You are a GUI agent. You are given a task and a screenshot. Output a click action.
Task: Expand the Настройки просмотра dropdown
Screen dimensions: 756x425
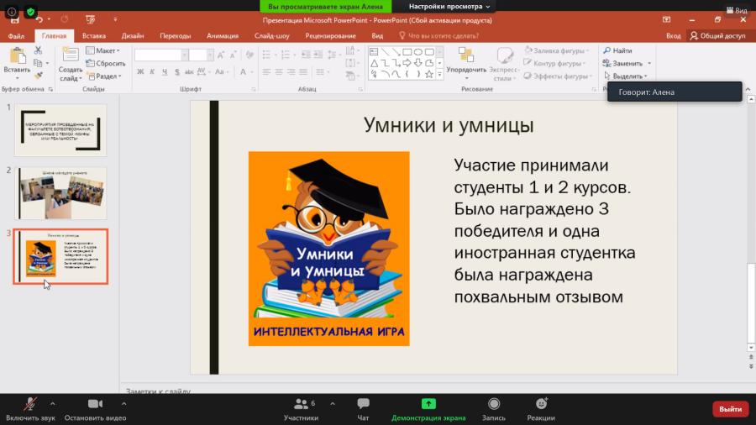point(449,6)
